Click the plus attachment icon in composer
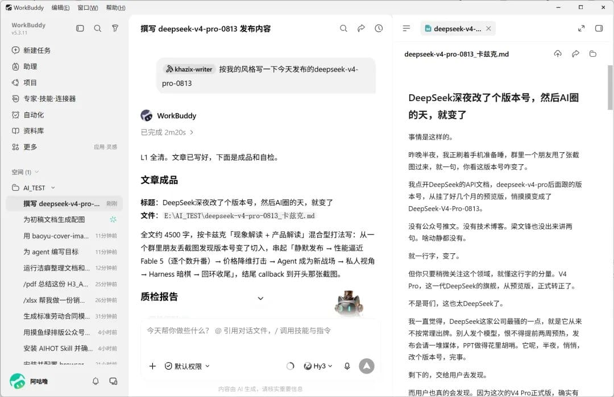The image size is (614, 397). (153, 366)
